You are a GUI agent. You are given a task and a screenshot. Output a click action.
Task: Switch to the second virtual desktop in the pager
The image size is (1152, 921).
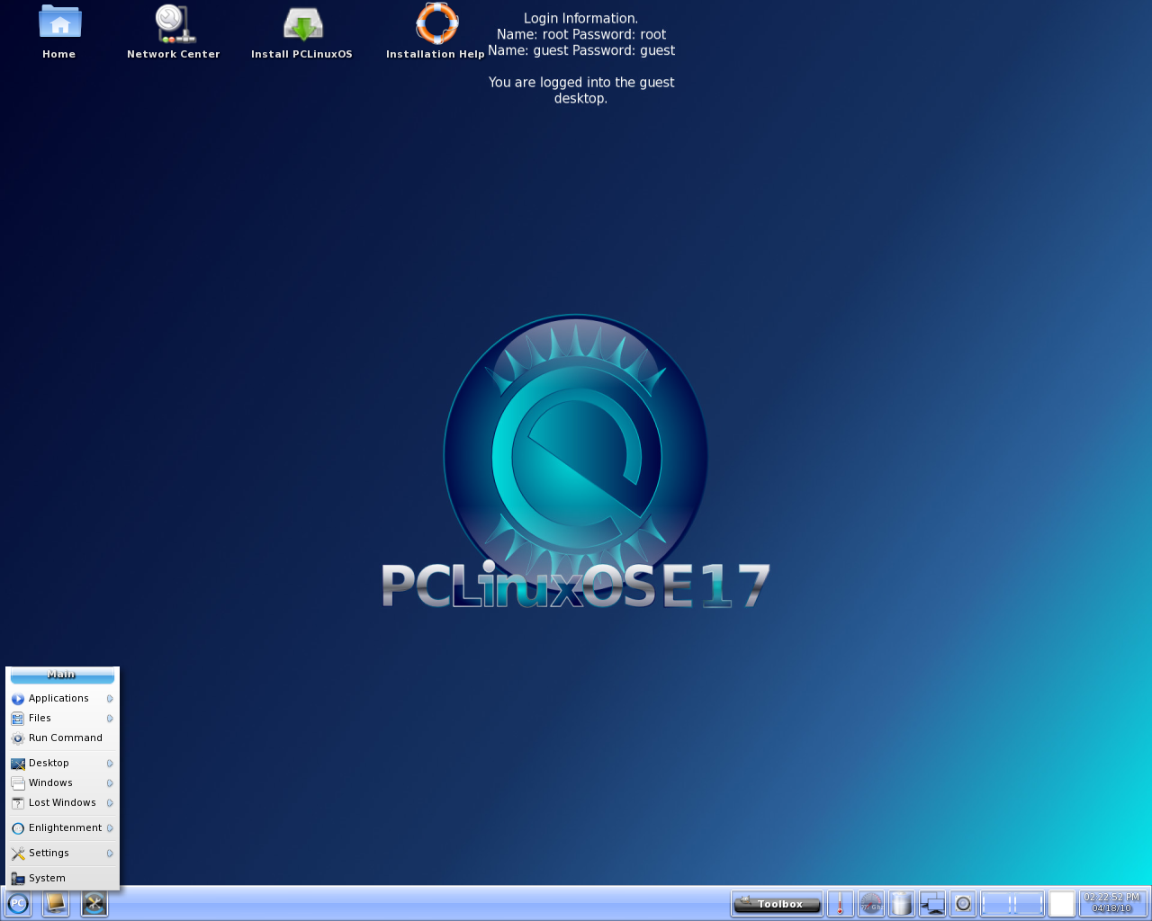point(1029,903)
